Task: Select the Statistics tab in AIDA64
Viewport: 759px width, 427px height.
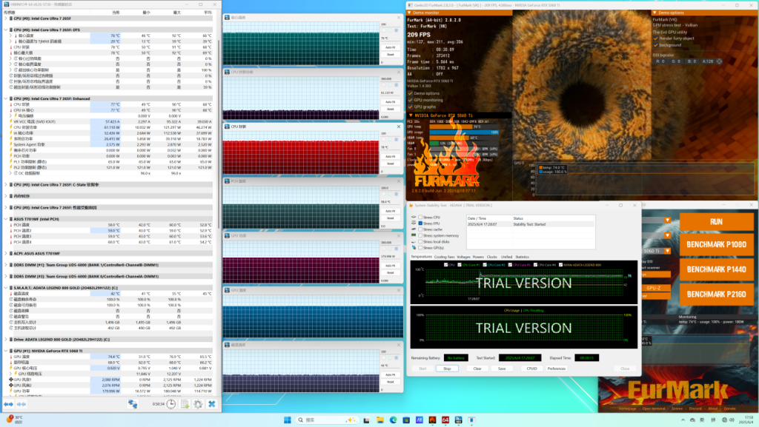Action: [522, 257]
